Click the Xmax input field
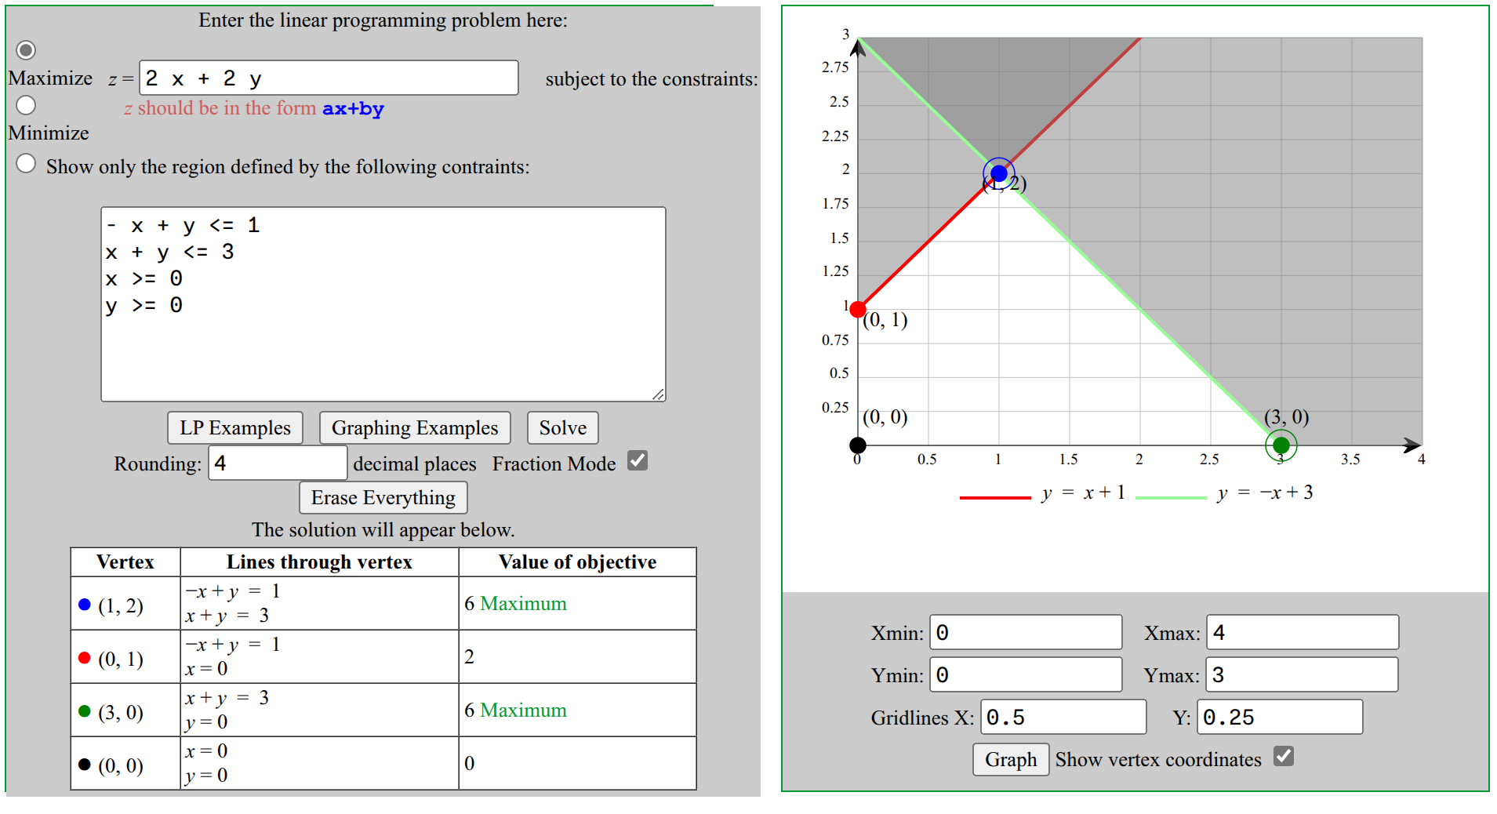 coord(1302,633)
